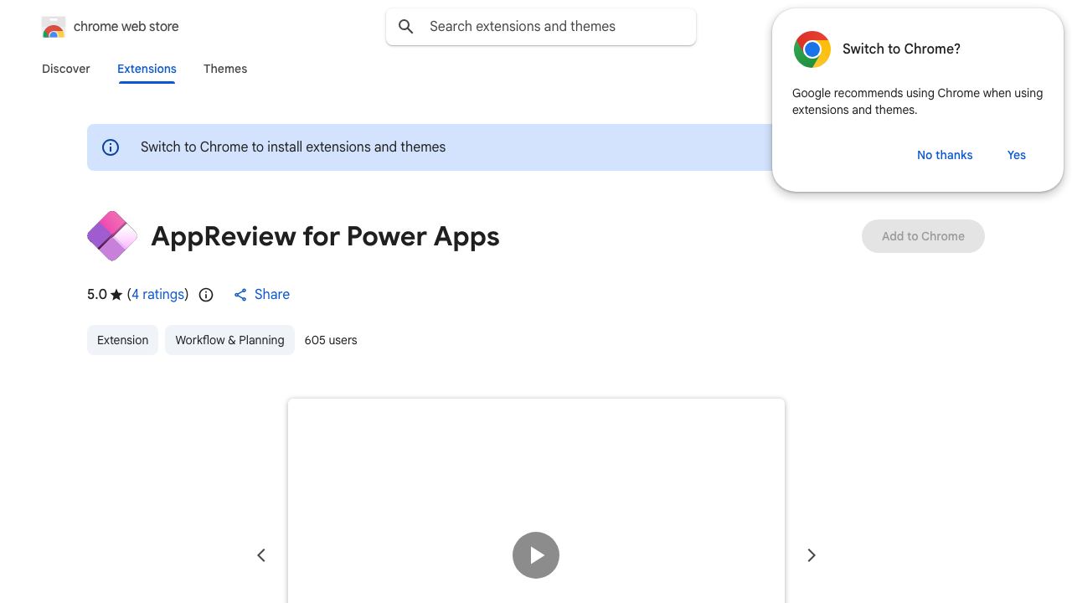The image size is (1072, 603).
Task: Play the extension preview video
Action: 536,555
